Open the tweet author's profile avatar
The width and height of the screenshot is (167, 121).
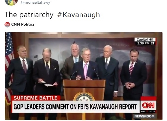tap(11, 2)
